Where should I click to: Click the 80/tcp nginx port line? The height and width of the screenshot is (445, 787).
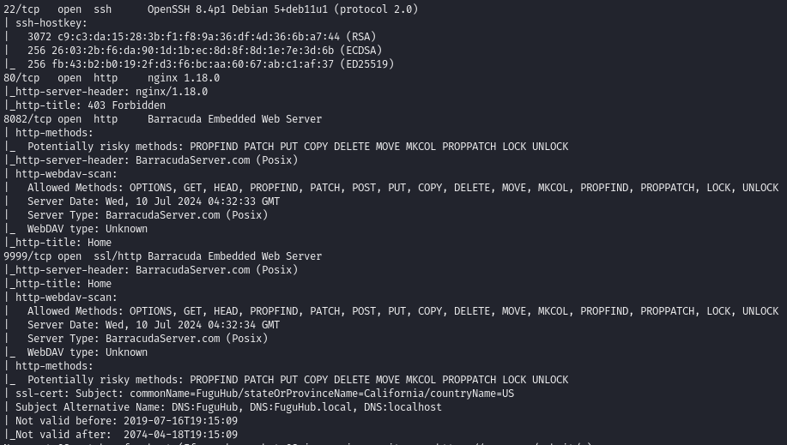(112, 78)
